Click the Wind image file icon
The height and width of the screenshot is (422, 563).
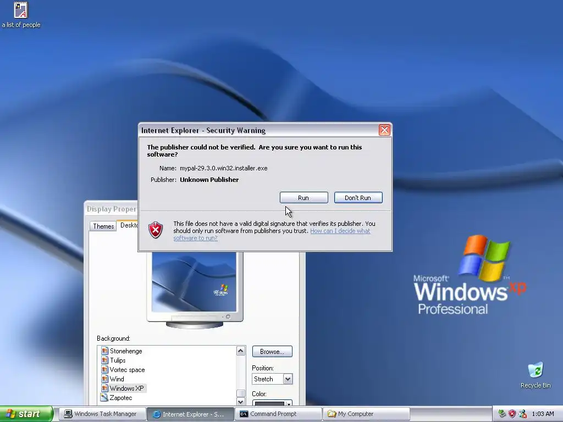click(104, 379)
